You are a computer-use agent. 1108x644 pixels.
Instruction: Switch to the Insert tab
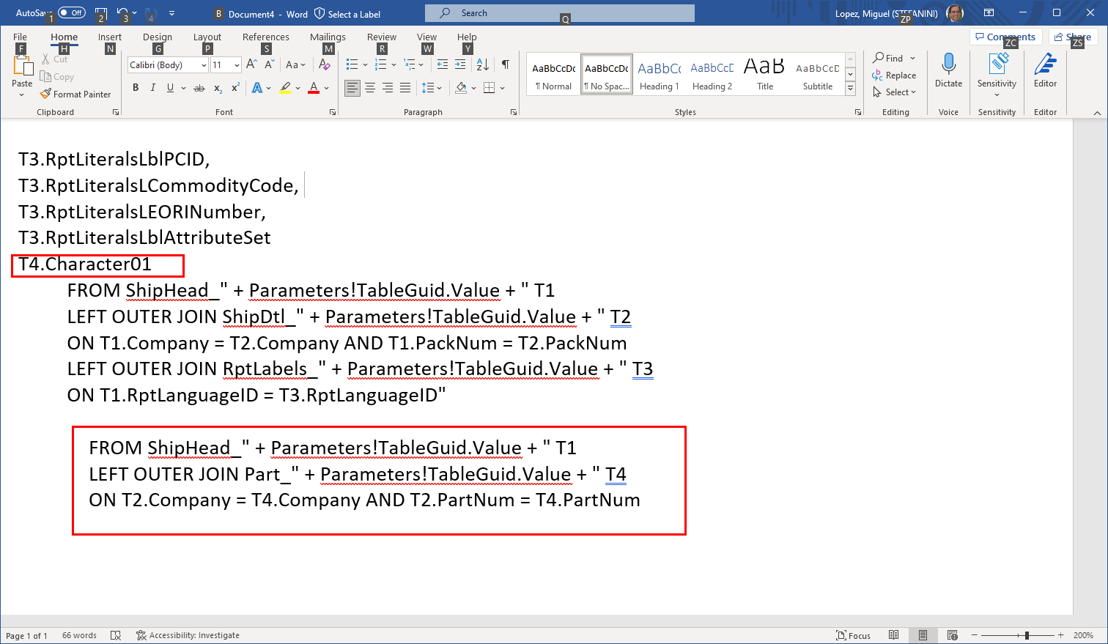(x=110, y=37)
